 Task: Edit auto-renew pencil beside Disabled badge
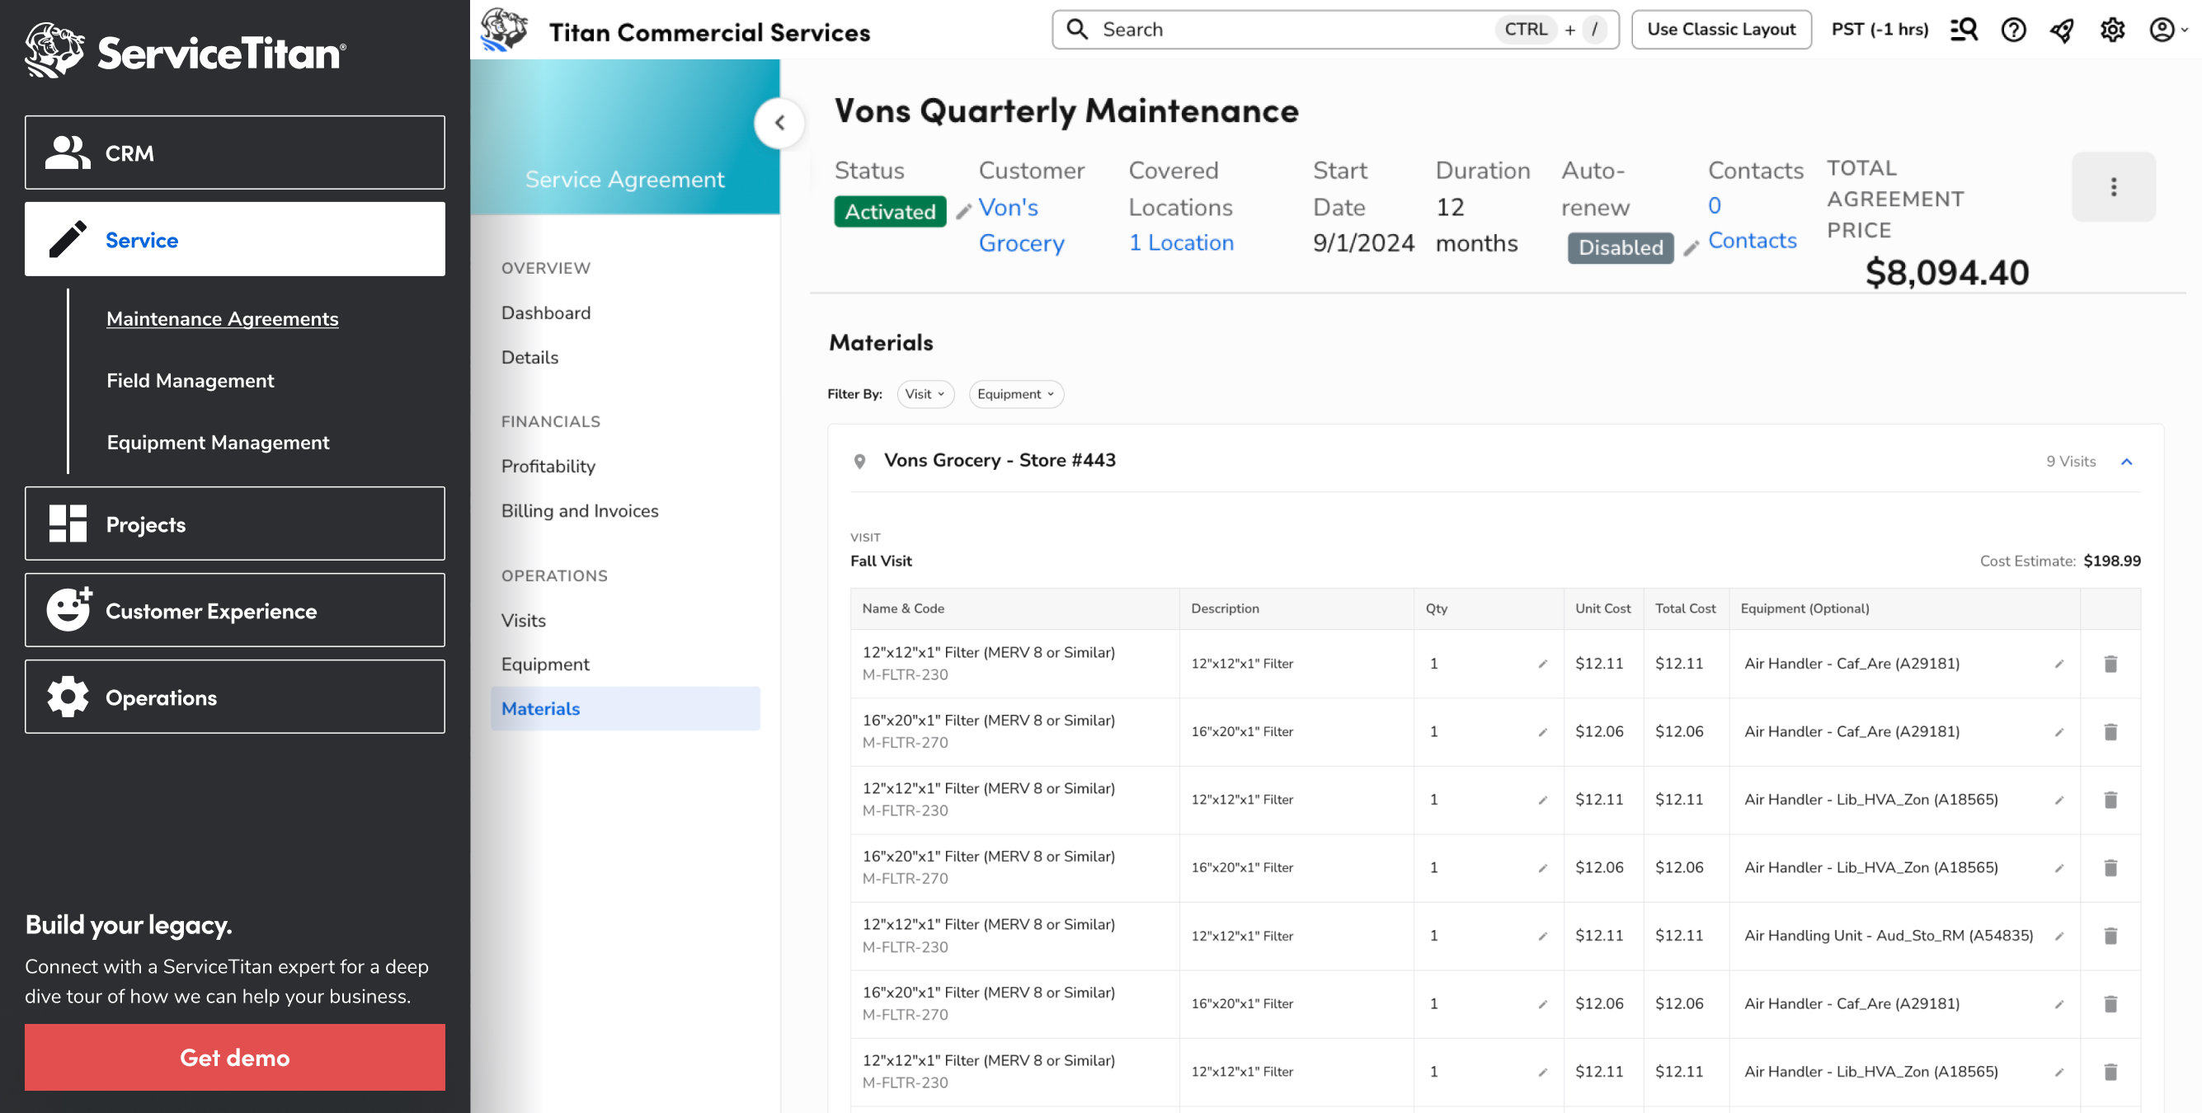pos(1690,249)
